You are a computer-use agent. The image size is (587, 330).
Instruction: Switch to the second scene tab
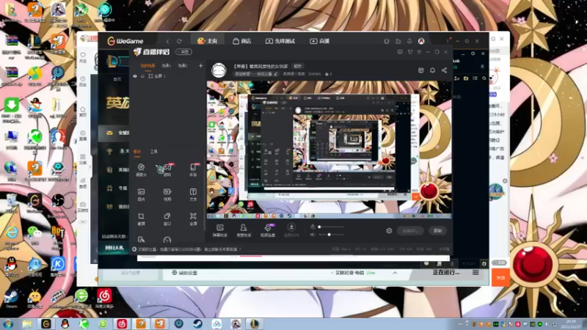pos(167,65)
